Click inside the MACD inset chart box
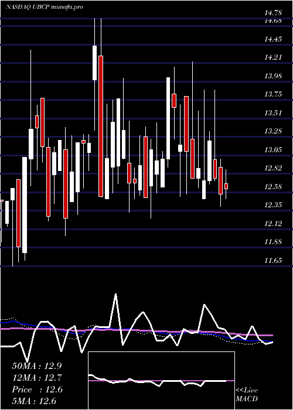Screen dimensions: 293x410 click(x=161, y=381)
